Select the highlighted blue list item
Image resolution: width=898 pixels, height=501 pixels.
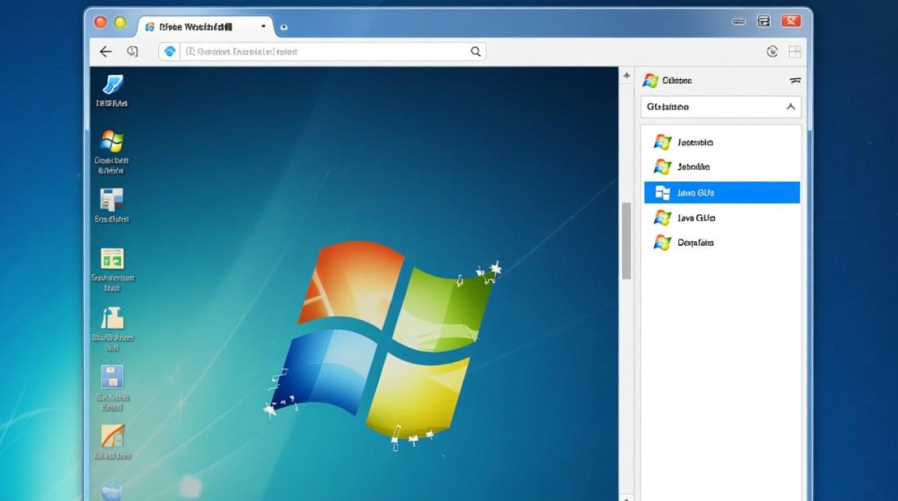(x=722, y=192)
